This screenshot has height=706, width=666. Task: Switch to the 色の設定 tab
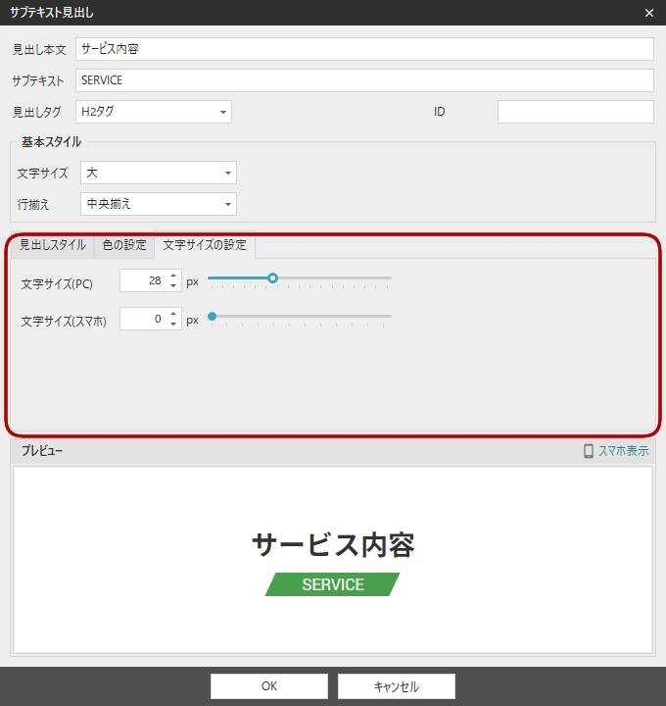(x=124, y=245)
